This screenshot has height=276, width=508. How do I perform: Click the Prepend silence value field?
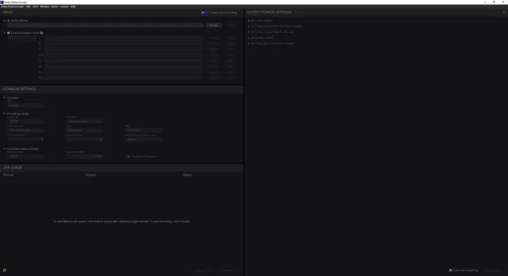click(25, 139)
